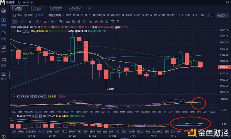Toggle fullscreen chart view icon
231x139 pixels.
(207, 15)
